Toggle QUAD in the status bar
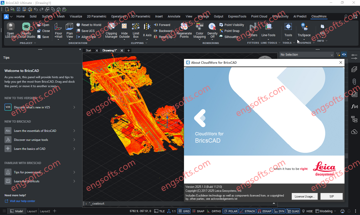The width and height of the screenshot is (360, 215). pyautogui.click(x=293, y=211)
